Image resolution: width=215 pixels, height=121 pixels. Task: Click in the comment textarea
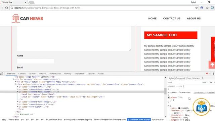tap(74, 38)
